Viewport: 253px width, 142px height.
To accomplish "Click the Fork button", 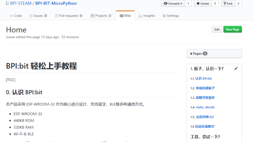I will coord(228,3).
